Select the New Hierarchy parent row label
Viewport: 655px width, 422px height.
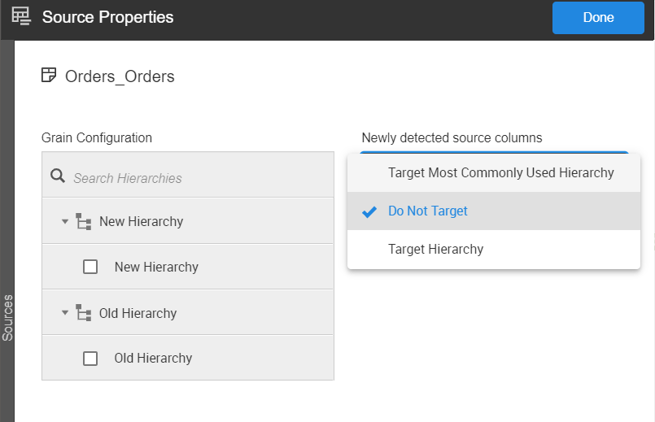tap(141, 221)
